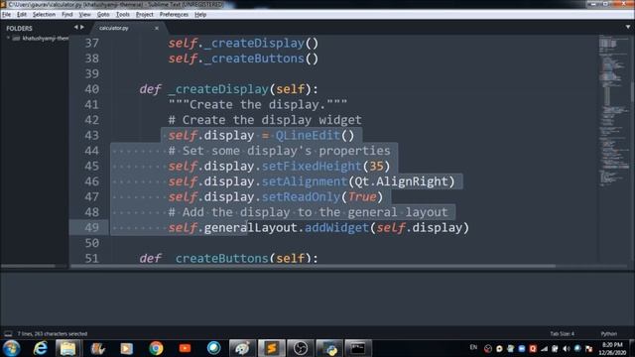Open the View menu
The width and height of the screenshot is (635, 357).
(x=84, y=15)
